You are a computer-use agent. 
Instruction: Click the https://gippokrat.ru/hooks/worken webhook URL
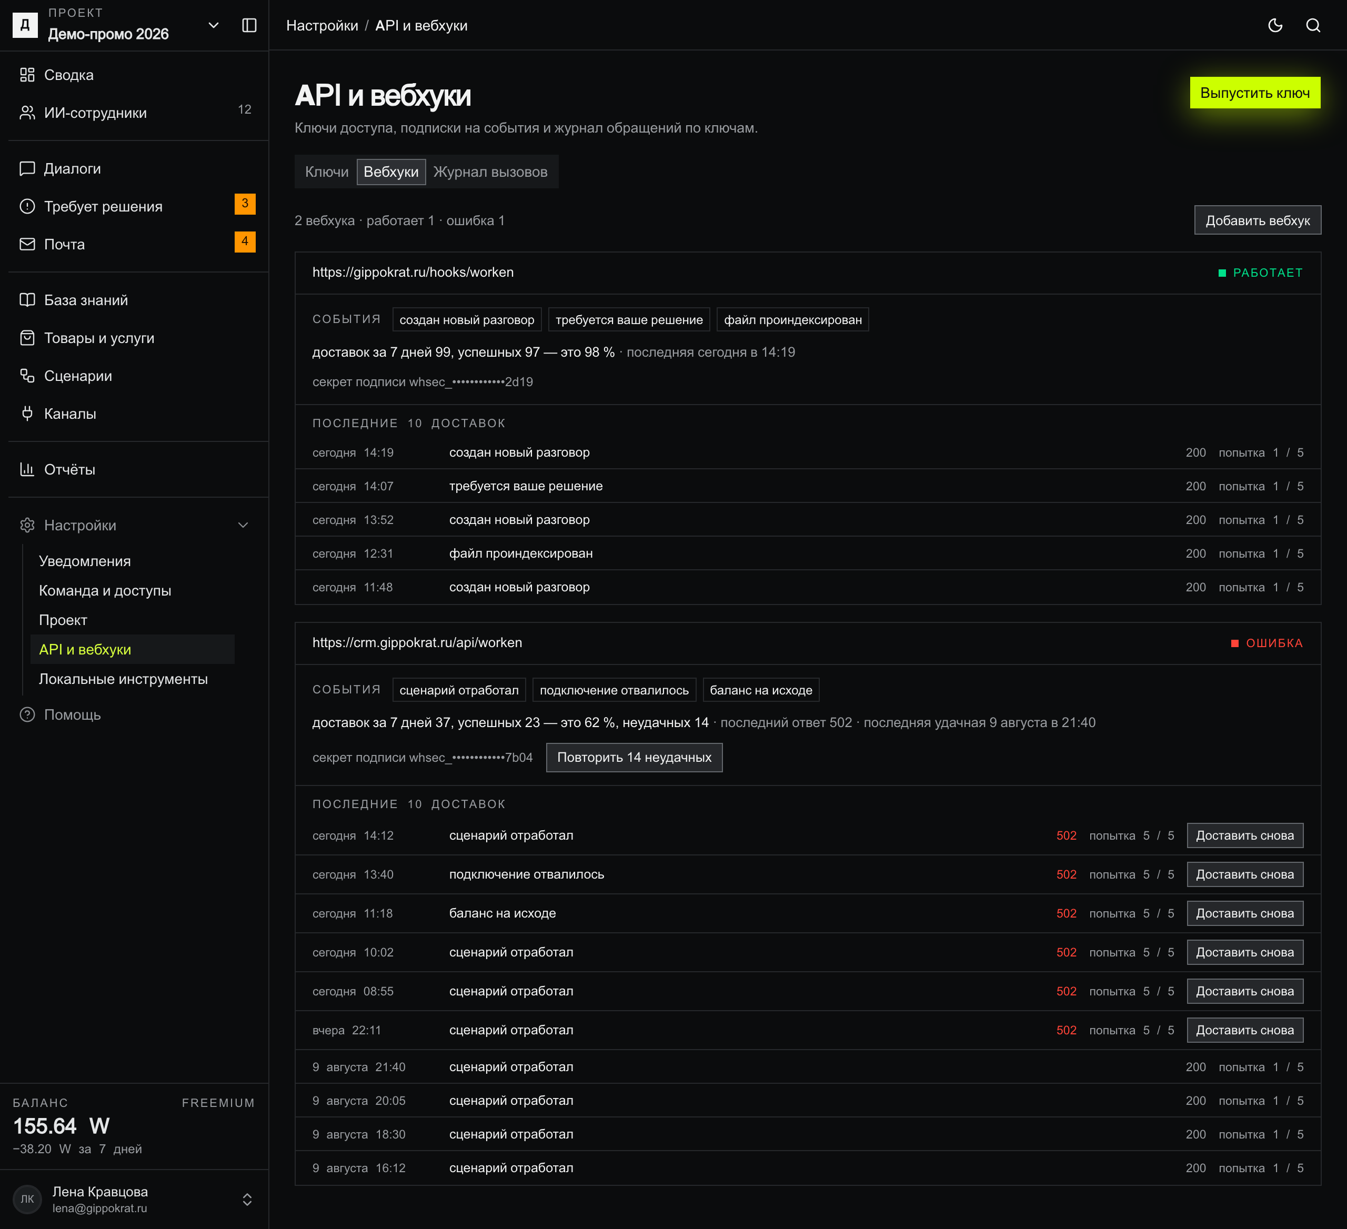pyautogui.click(x=413, y=272)
